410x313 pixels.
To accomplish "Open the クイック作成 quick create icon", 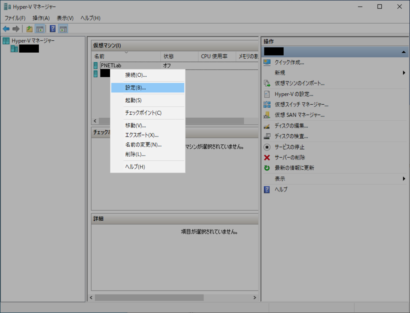I will tap(266, 62).
